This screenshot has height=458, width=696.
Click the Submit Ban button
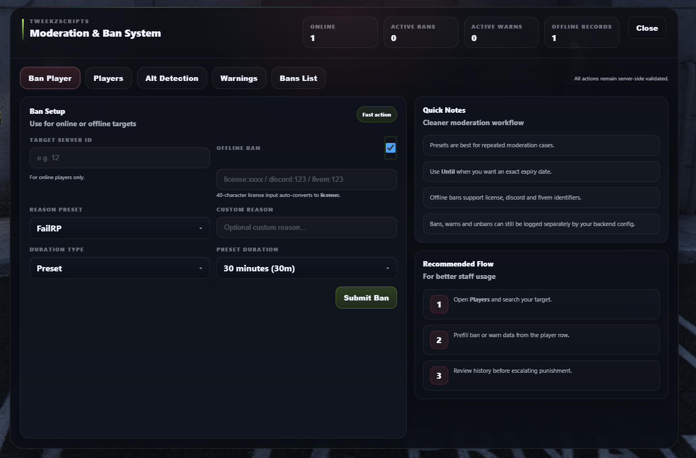(x=366, y=298)
